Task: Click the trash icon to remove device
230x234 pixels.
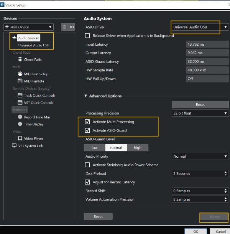Action: click(64, 27)
